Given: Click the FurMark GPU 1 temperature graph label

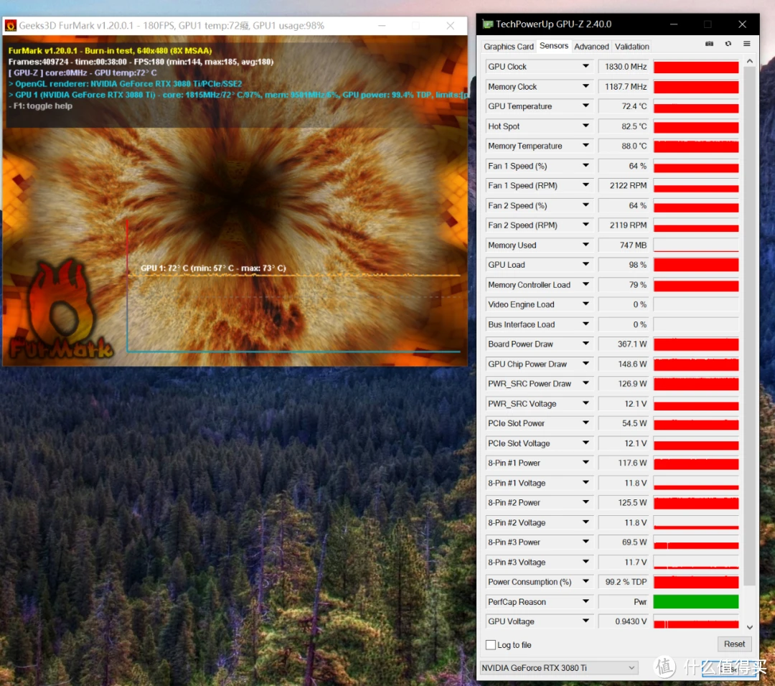Looking at the screenshot, I should pos(213,268).
